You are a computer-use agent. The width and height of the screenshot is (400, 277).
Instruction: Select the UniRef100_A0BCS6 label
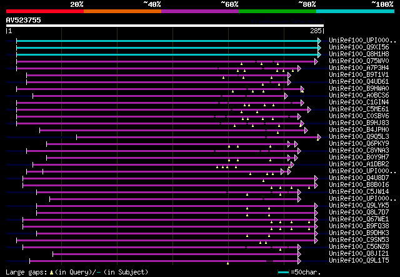359,96
